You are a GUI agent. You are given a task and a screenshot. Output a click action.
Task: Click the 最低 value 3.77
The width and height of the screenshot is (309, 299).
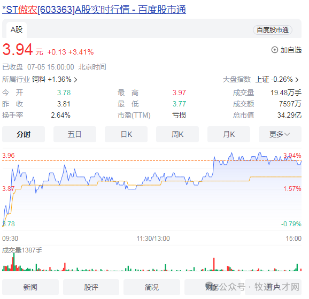[x=179, y=104]
